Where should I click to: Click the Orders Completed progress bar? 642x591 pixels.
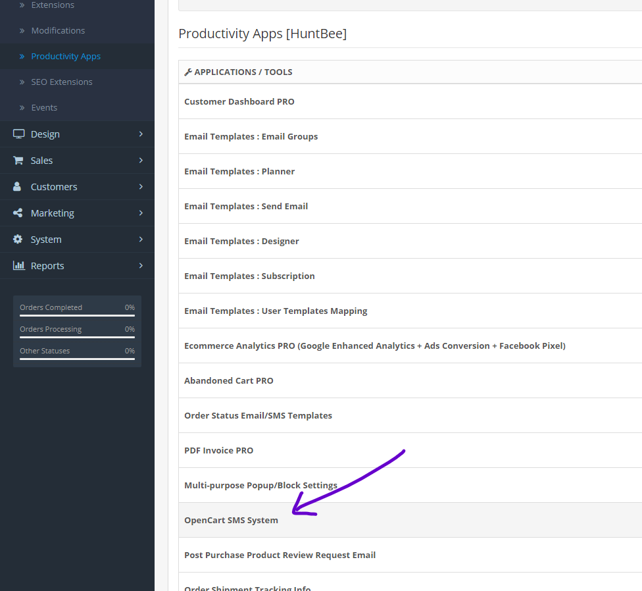point(77,315)
